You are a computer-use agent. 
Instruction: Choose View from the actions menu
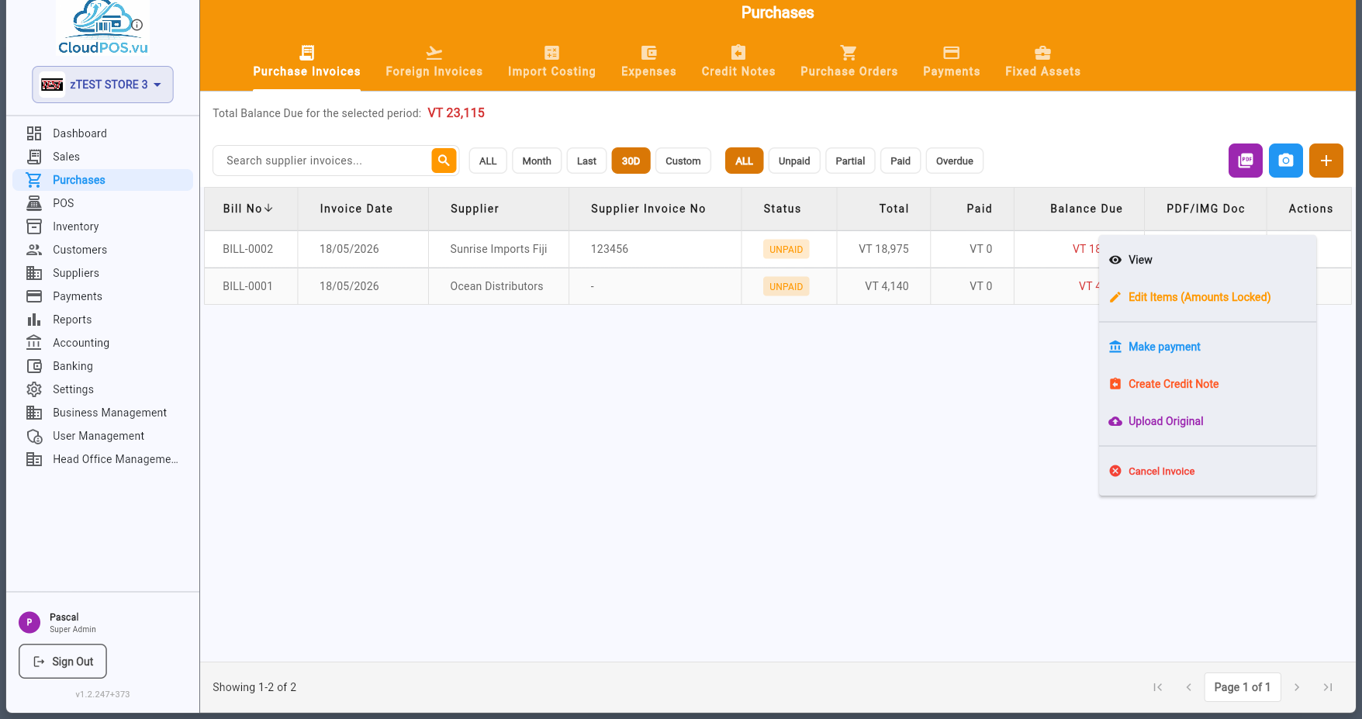[1208, 260]
